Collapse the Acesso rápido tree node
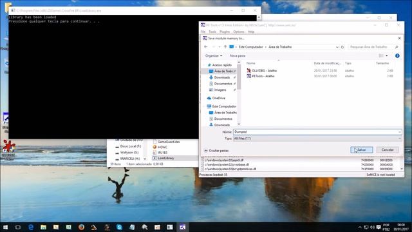 click(x=204, y=65)
